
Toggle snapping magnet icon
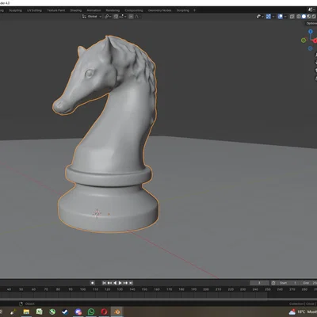pyautogui.click(x=116, y=17)
